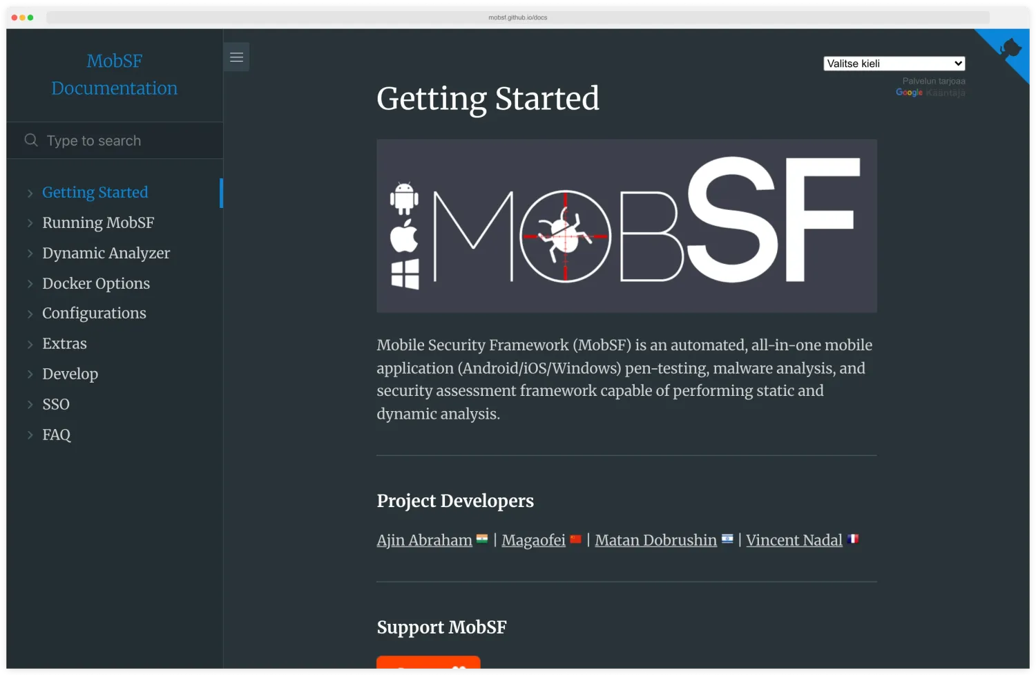
Task: Open Magaofei's profile link
Action: point(533,540)
